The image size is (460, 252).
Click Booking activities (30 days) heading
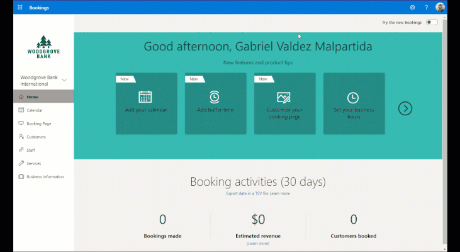pos(258,182)
